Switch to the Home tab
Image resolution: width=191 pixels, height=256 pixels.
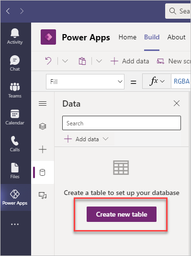click(x=127, y=37)
